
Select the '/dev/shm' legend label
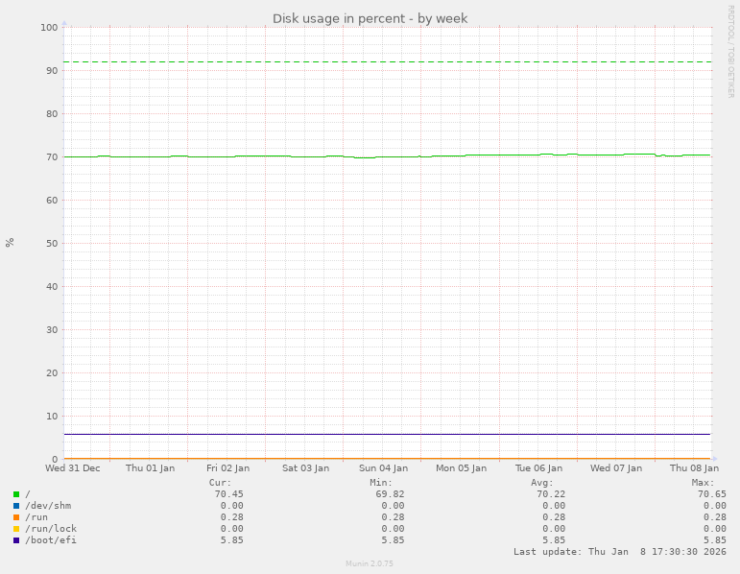(48, 506)
